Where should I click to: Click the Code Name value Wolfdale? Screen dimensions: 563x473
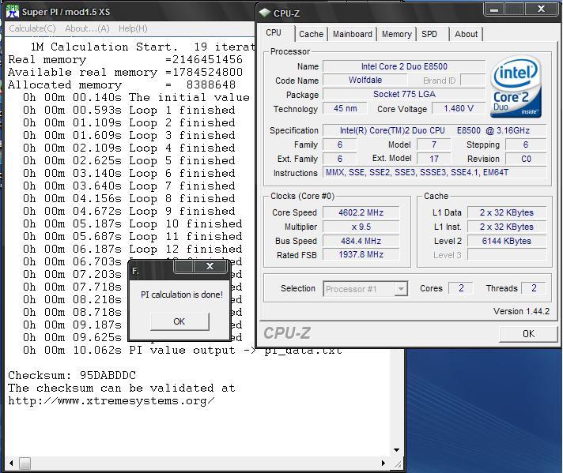(365, 80)
